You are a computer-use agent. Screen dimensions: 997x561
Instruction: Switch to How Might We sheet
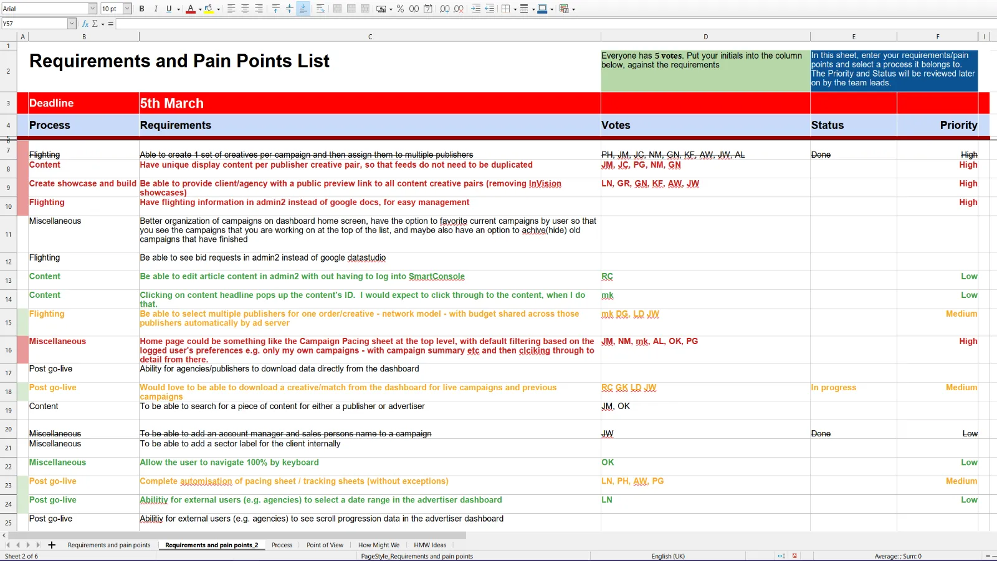(x=379, y=545)
